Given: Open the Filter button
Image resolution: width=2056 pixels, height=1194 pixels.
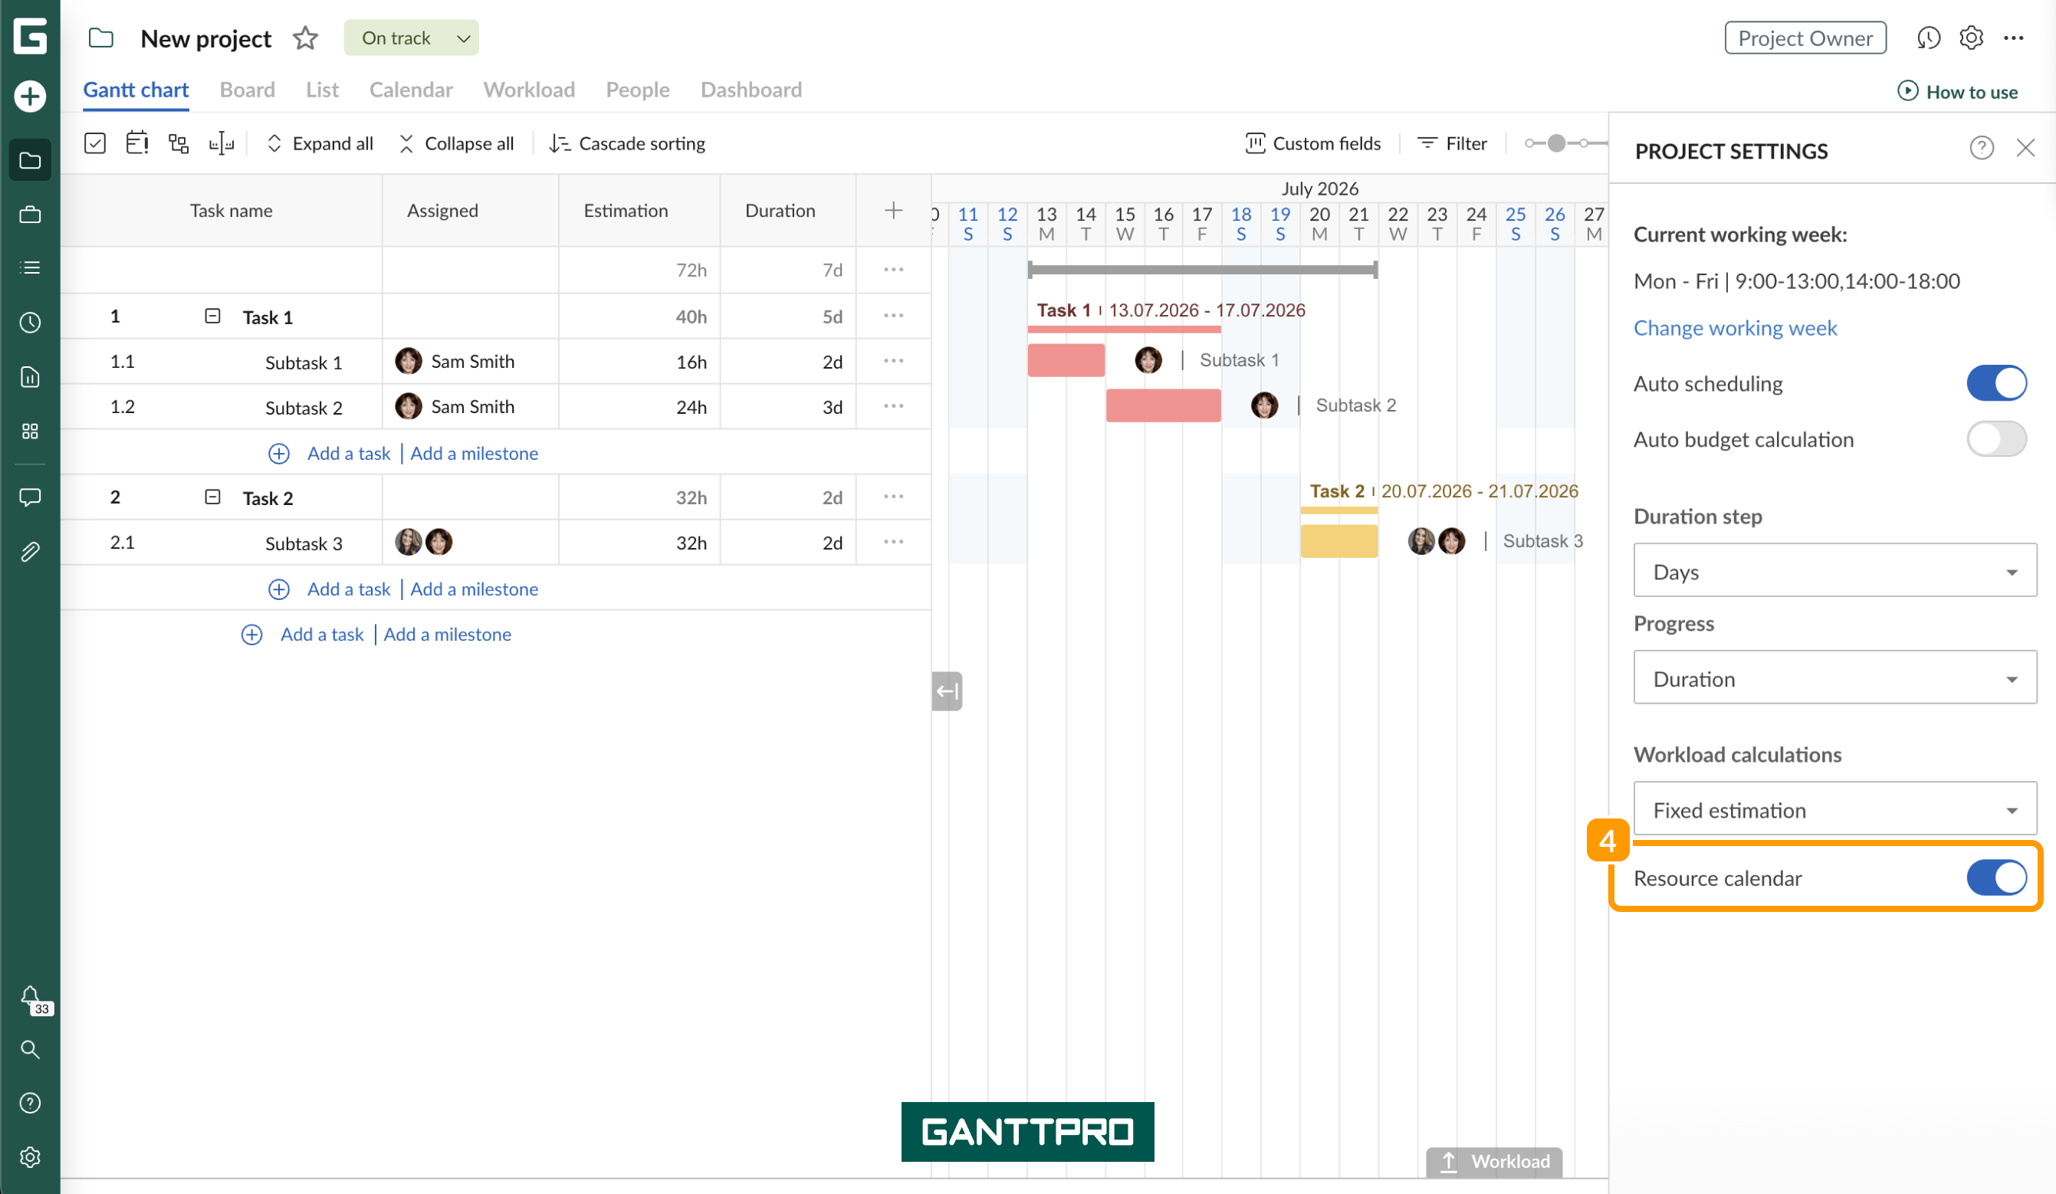Looking at the screenshot, I should [1452, 143].
